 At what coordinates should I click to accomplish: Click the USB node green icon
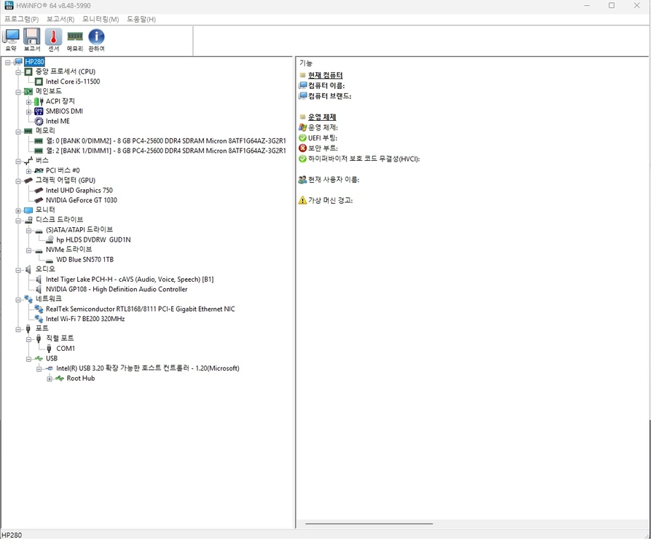(39, 360)
